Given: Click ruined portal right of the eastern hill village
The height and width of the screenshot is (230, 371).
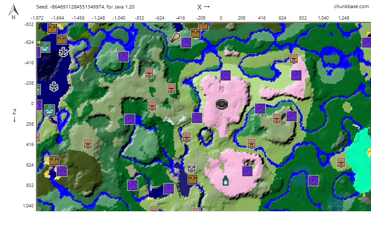Looking at the screenshot, I should tap(292, 116).
